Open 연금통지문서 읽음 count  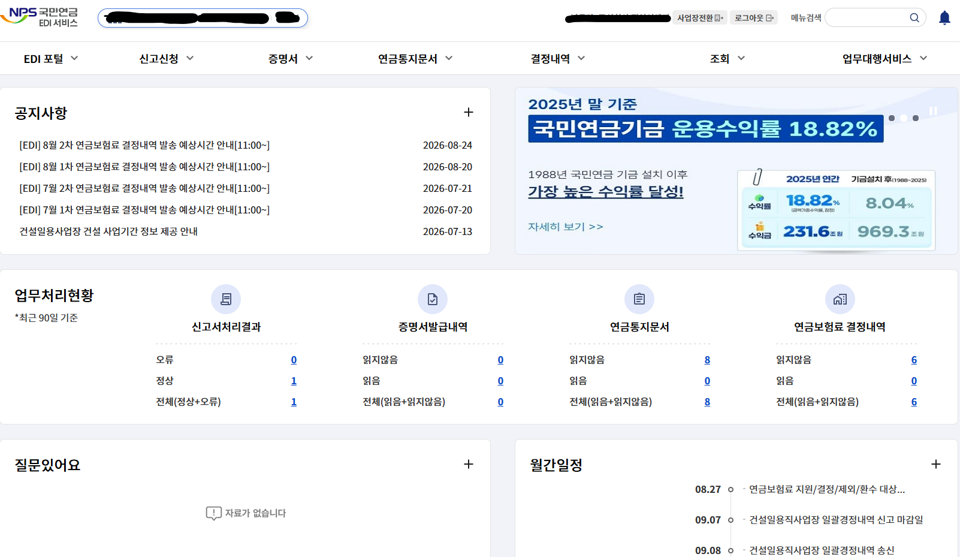[707, 381]
